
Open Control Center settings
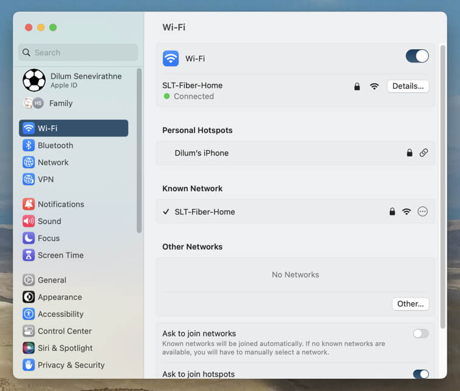tap(74, 331)
